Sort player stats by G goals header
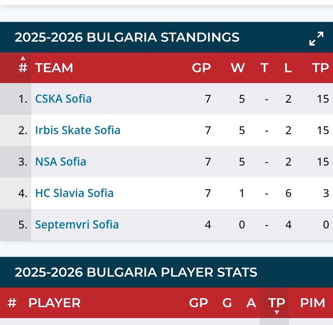Image resolution: width=333 pixels, height=325 pixels. 227,303
